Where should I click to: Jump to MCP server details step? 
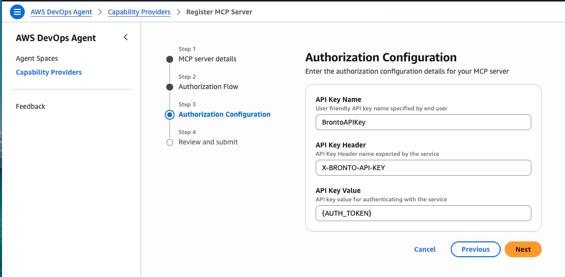208,59
